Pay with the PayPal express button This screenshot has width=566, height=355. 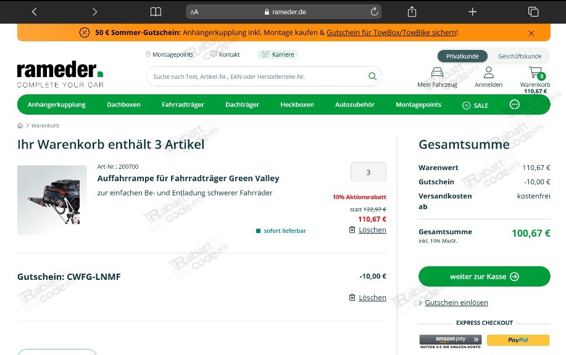pyautogui.click(x=518, y=340)
